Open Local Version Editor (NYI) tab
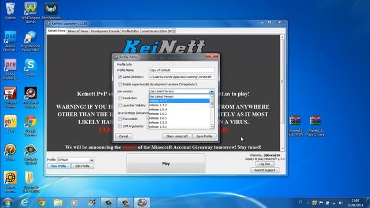Viewport: 370px width, 208px height. (x=158, y=31)
